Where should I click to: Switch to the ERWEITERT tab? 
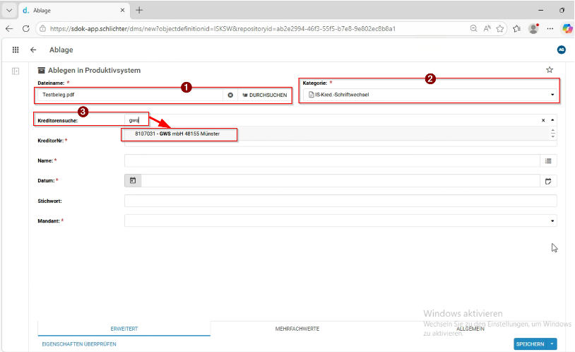click(x=124, y=329)
